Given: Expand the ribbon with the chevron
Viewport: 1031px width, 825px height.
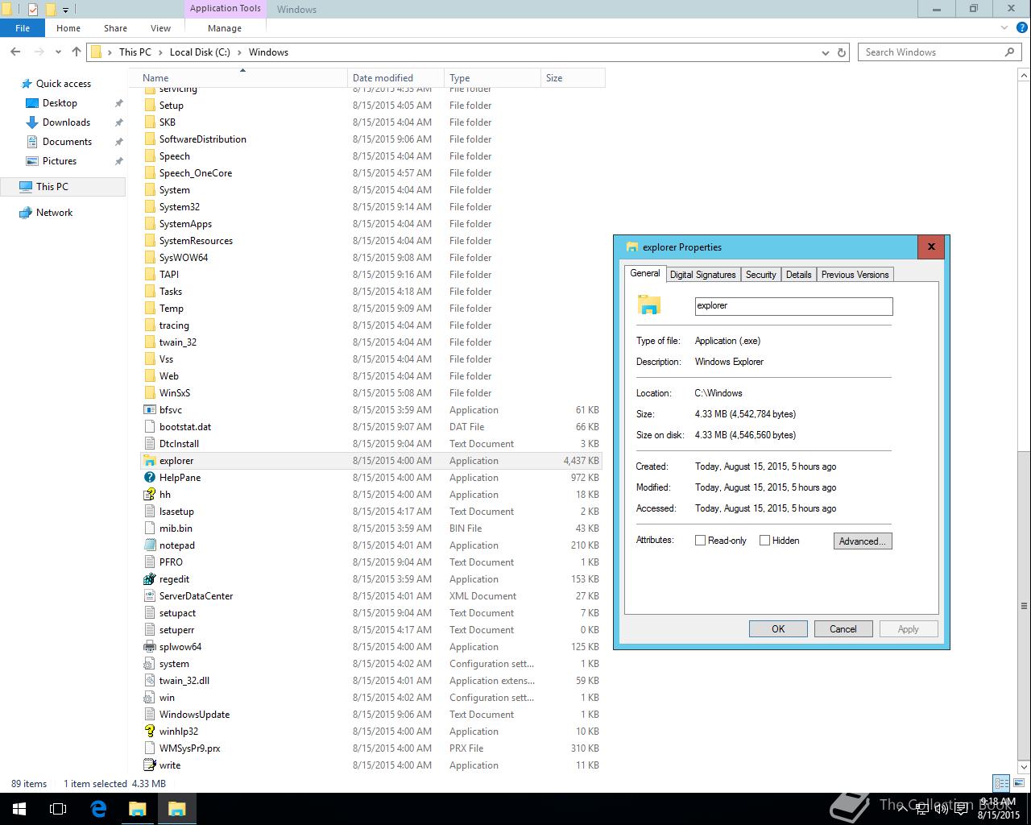Looking at the screenshot, I should (x=1004, y=28).
